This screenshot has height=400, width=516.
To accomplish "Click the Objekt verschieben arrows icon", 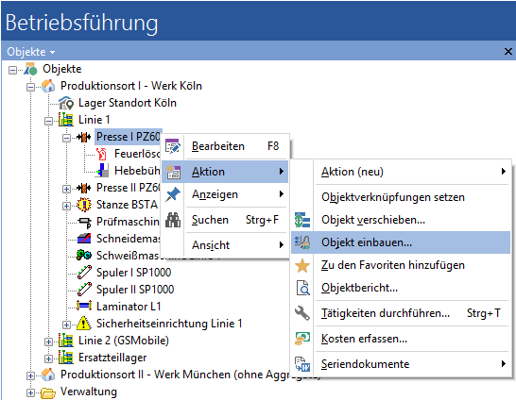I will [302, 220].
